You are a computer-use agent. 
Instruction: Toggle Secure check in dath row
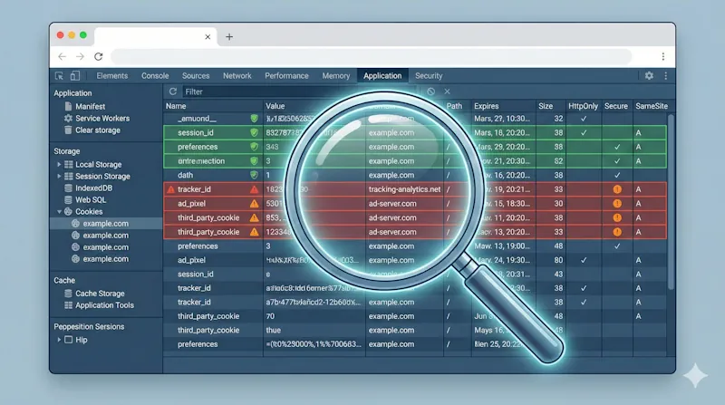pos(617,175)
